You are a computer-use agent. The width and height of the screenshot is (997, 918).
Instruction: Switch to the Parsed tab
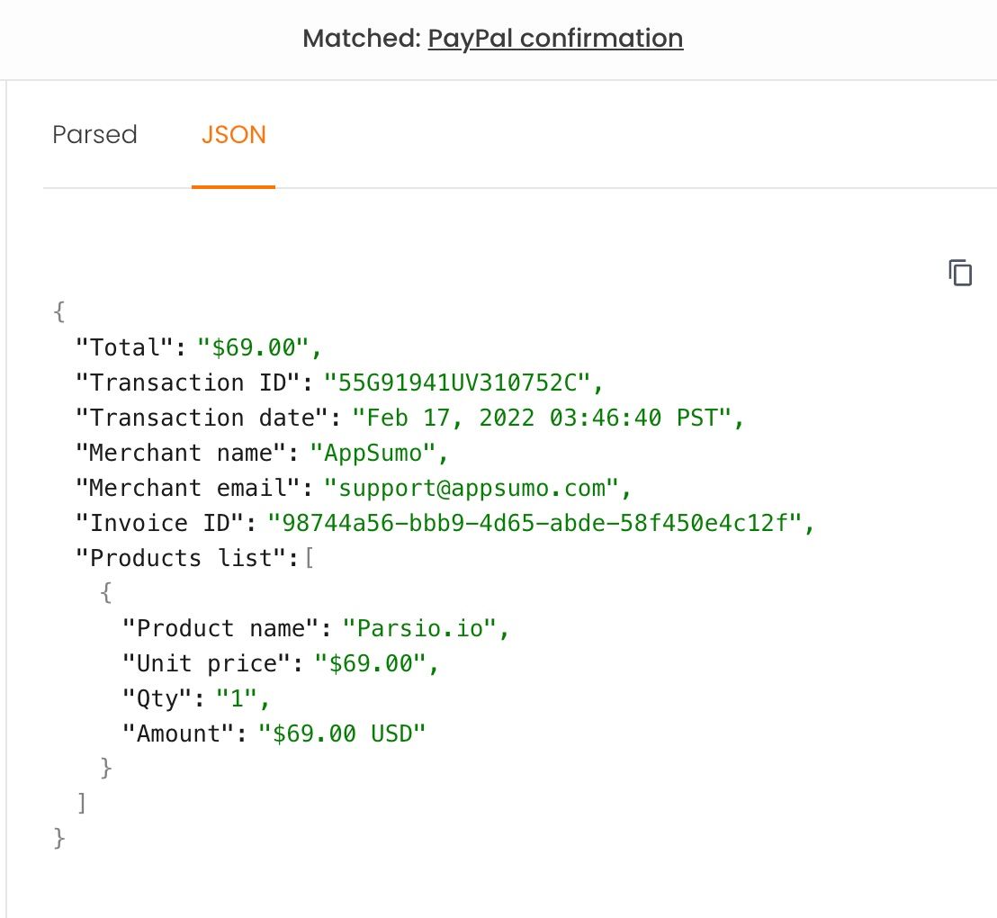pos(94,135)
